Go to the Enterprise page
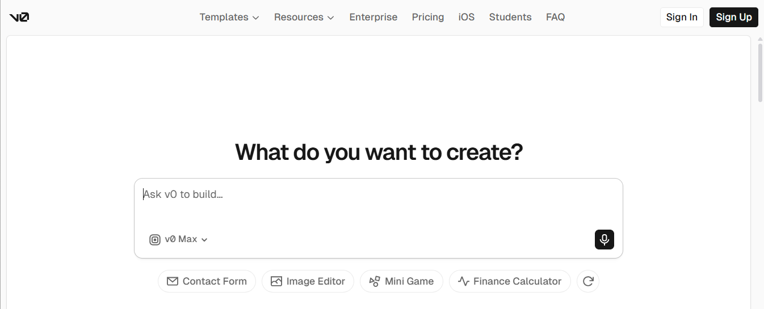 point(373,17)
